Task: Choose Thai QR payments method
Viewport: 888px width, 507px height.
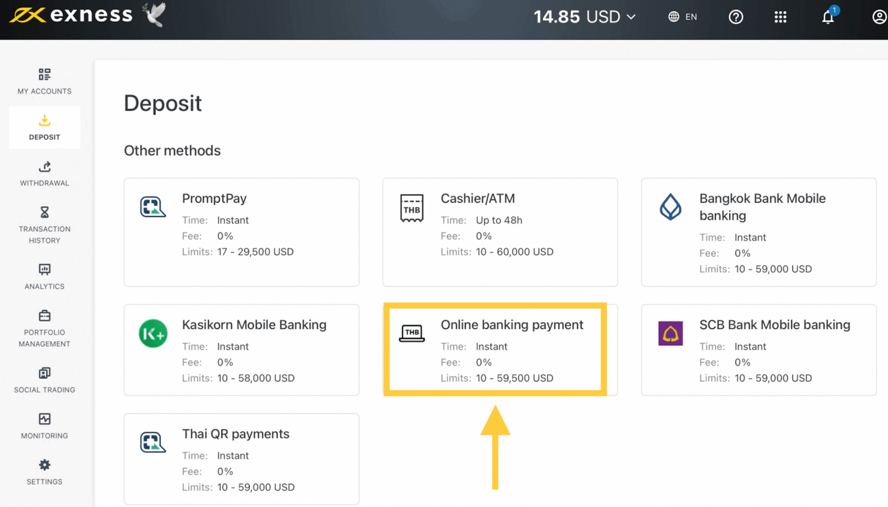Action: pyautogui.click(x=241, y=459)
